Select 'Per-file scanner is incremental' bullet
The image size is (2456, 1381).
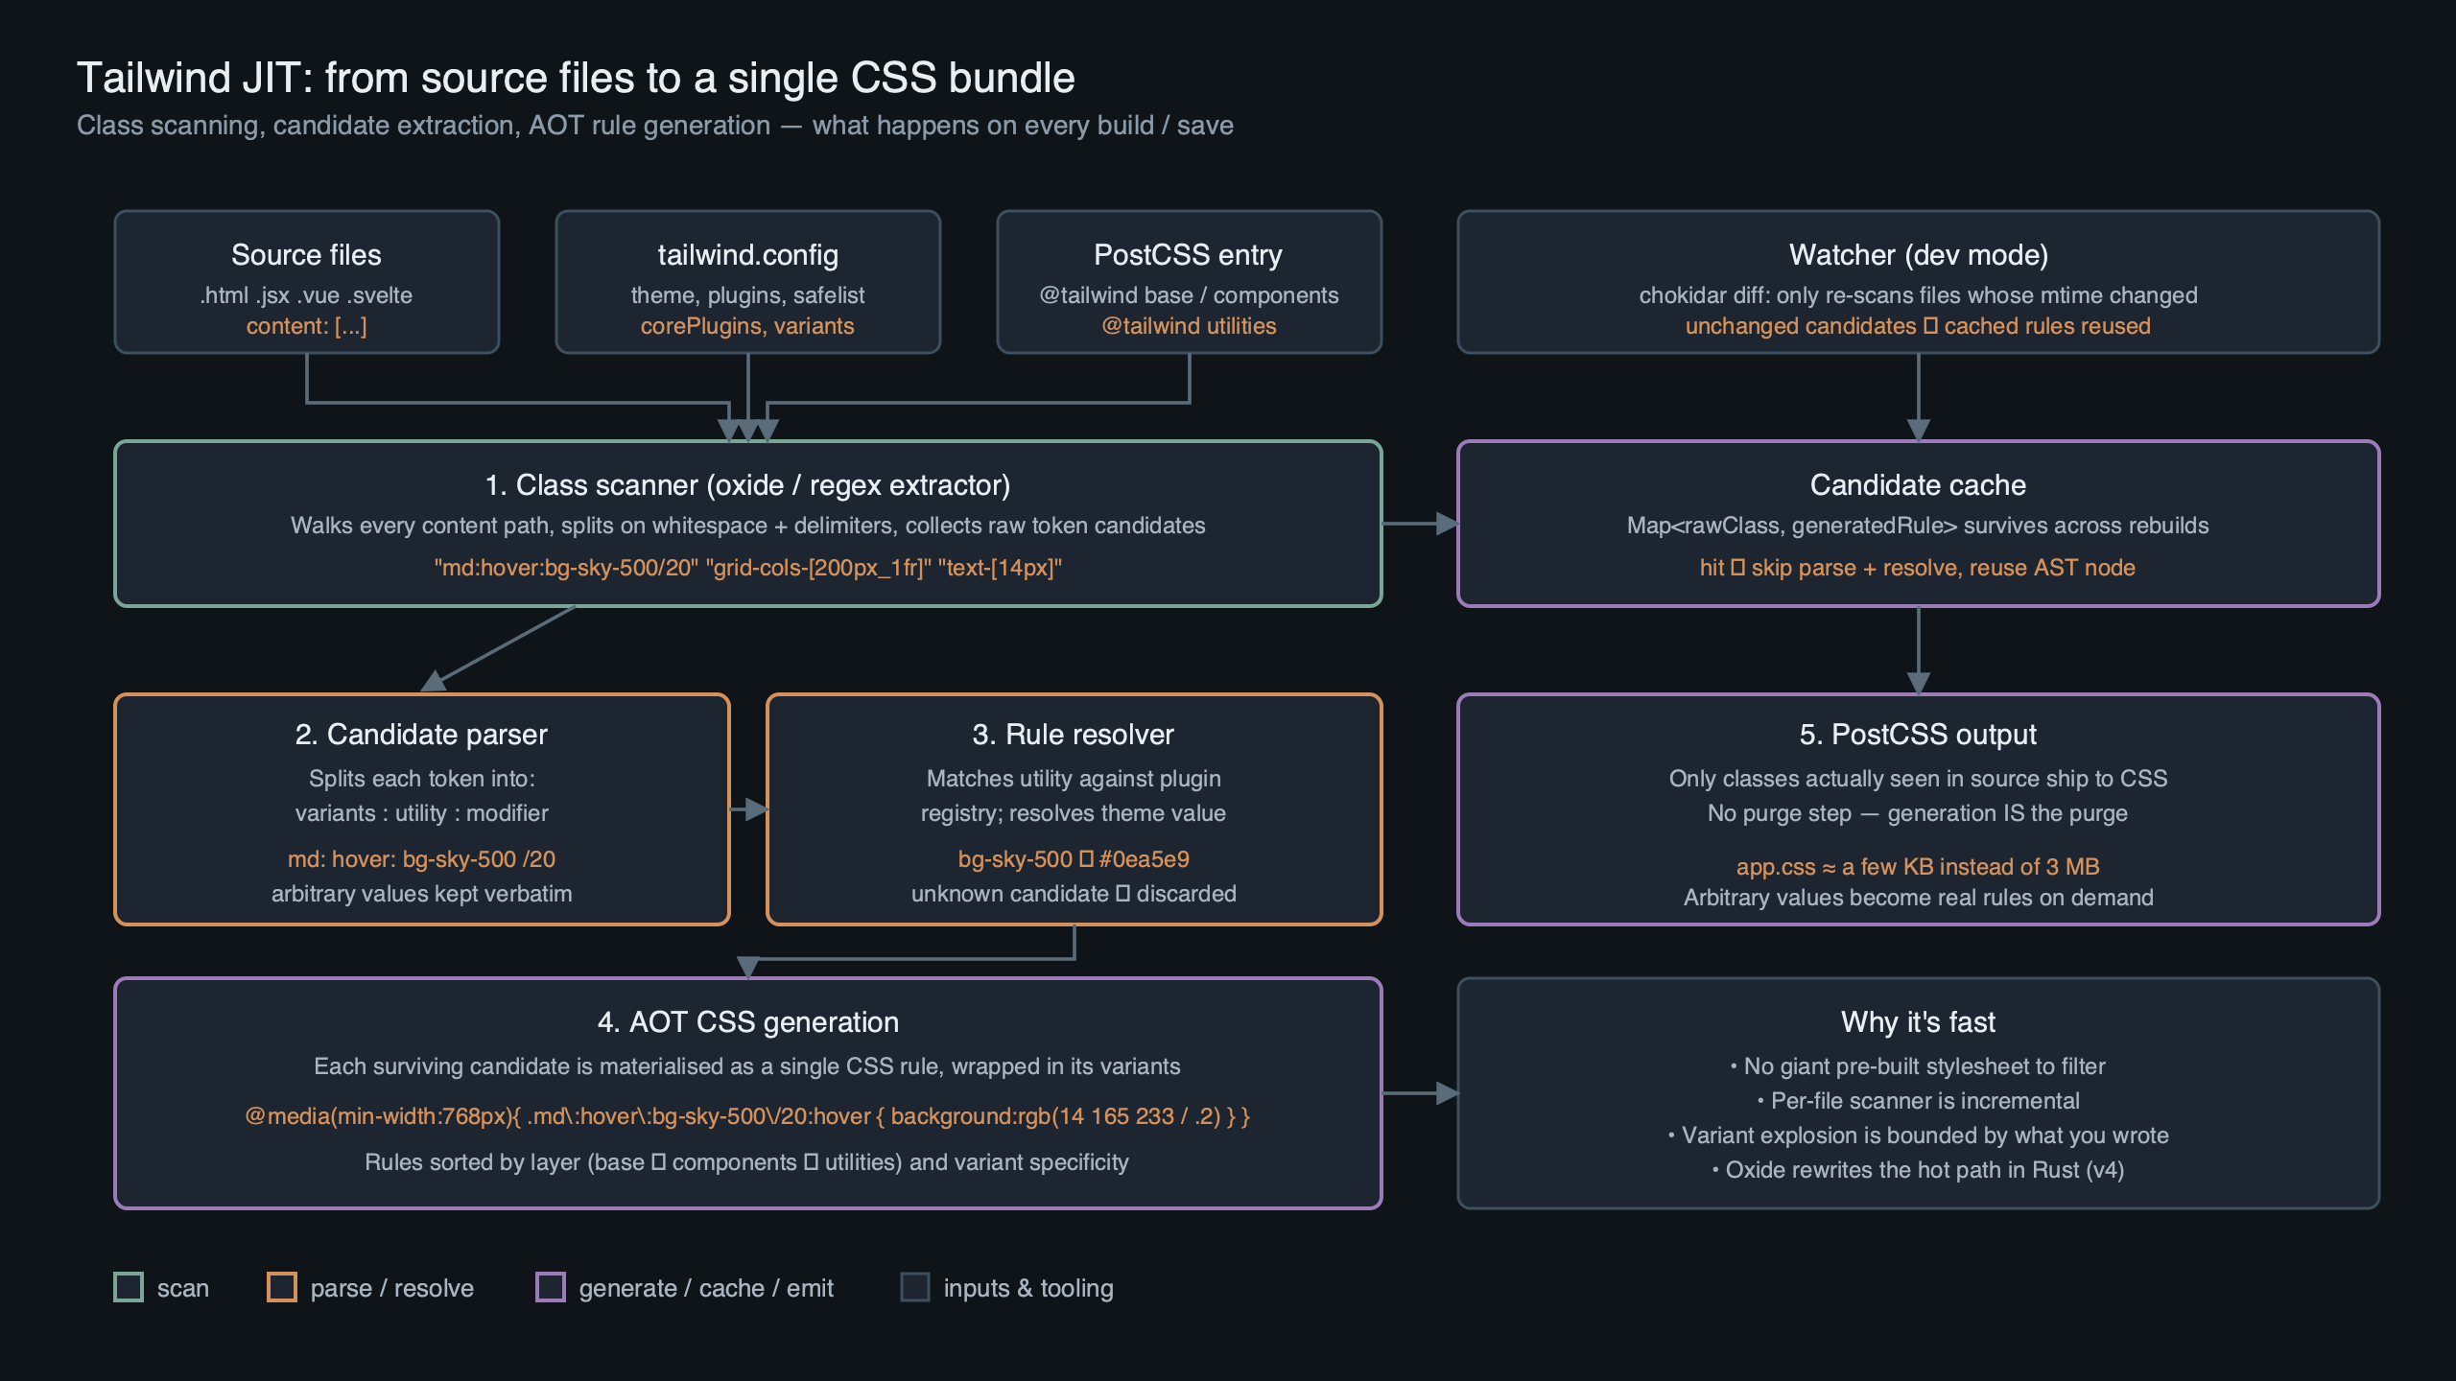(x=1918, y=1101)
